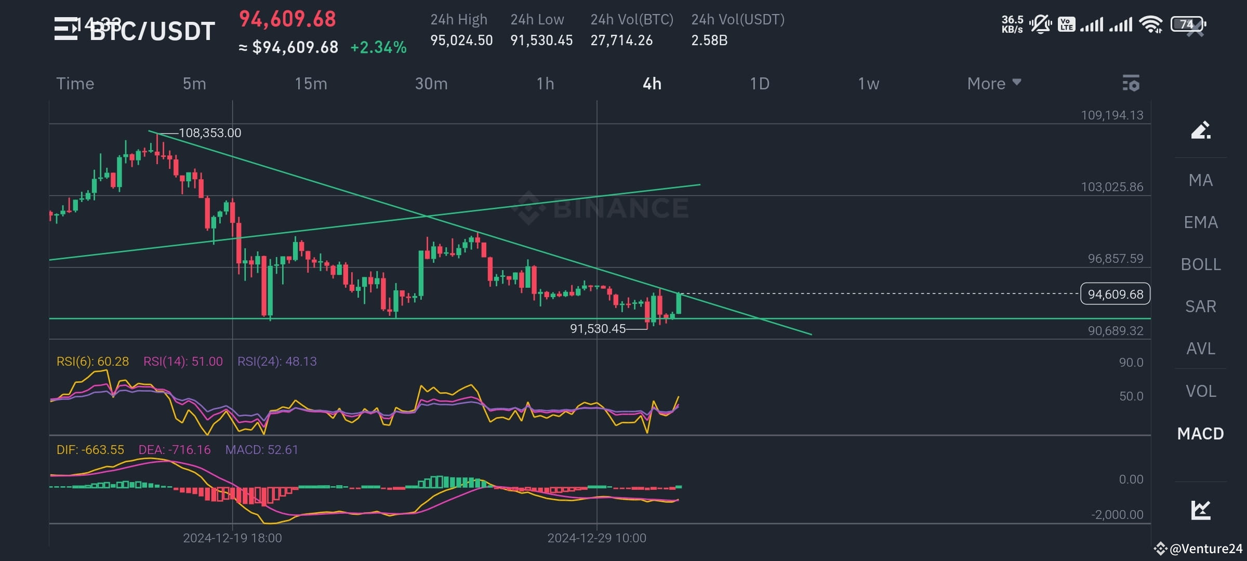
Task: Toggle the BOLL indicator
Action: click(1201, 264)
